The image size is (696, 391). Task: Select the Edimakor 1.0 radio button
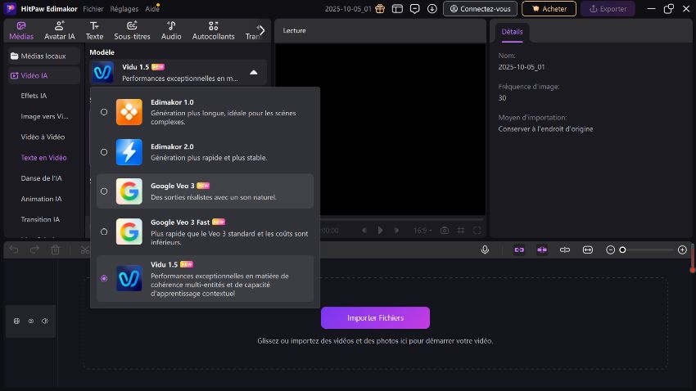coord(104,112)
